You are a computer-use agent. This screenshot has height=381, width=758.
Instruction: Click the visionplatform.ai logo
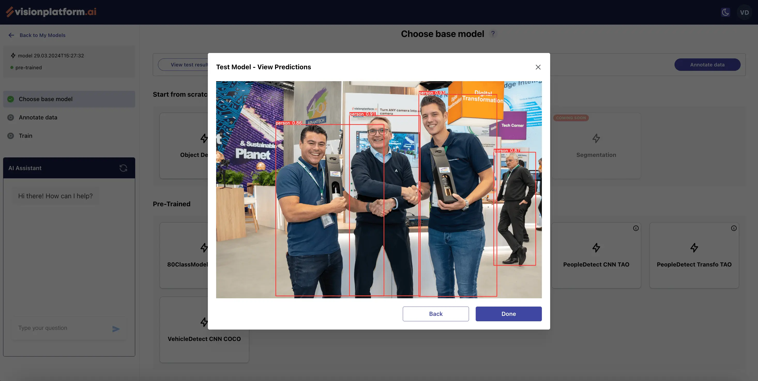pyautogui.click(x=51, y=12)
